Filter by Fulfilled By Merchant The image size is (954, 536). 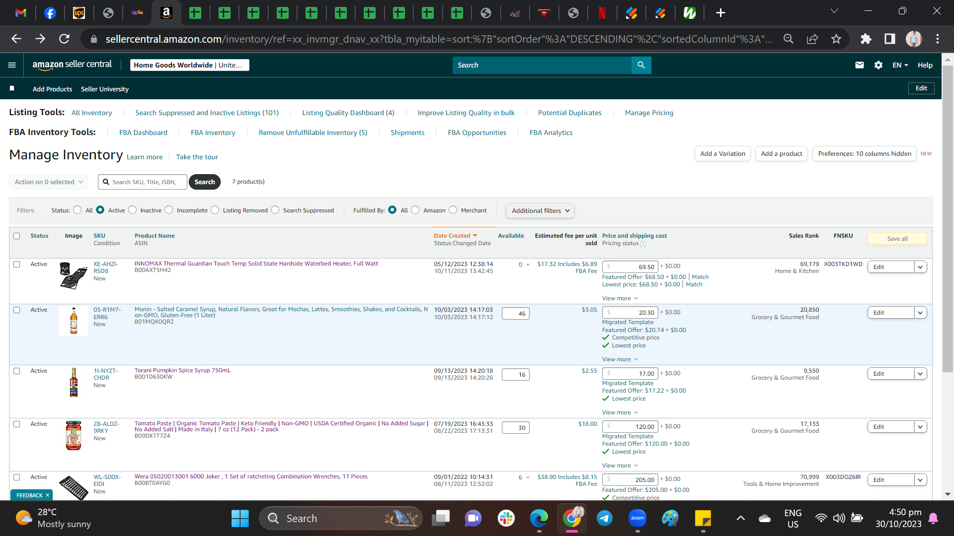[x=453, y=210]
